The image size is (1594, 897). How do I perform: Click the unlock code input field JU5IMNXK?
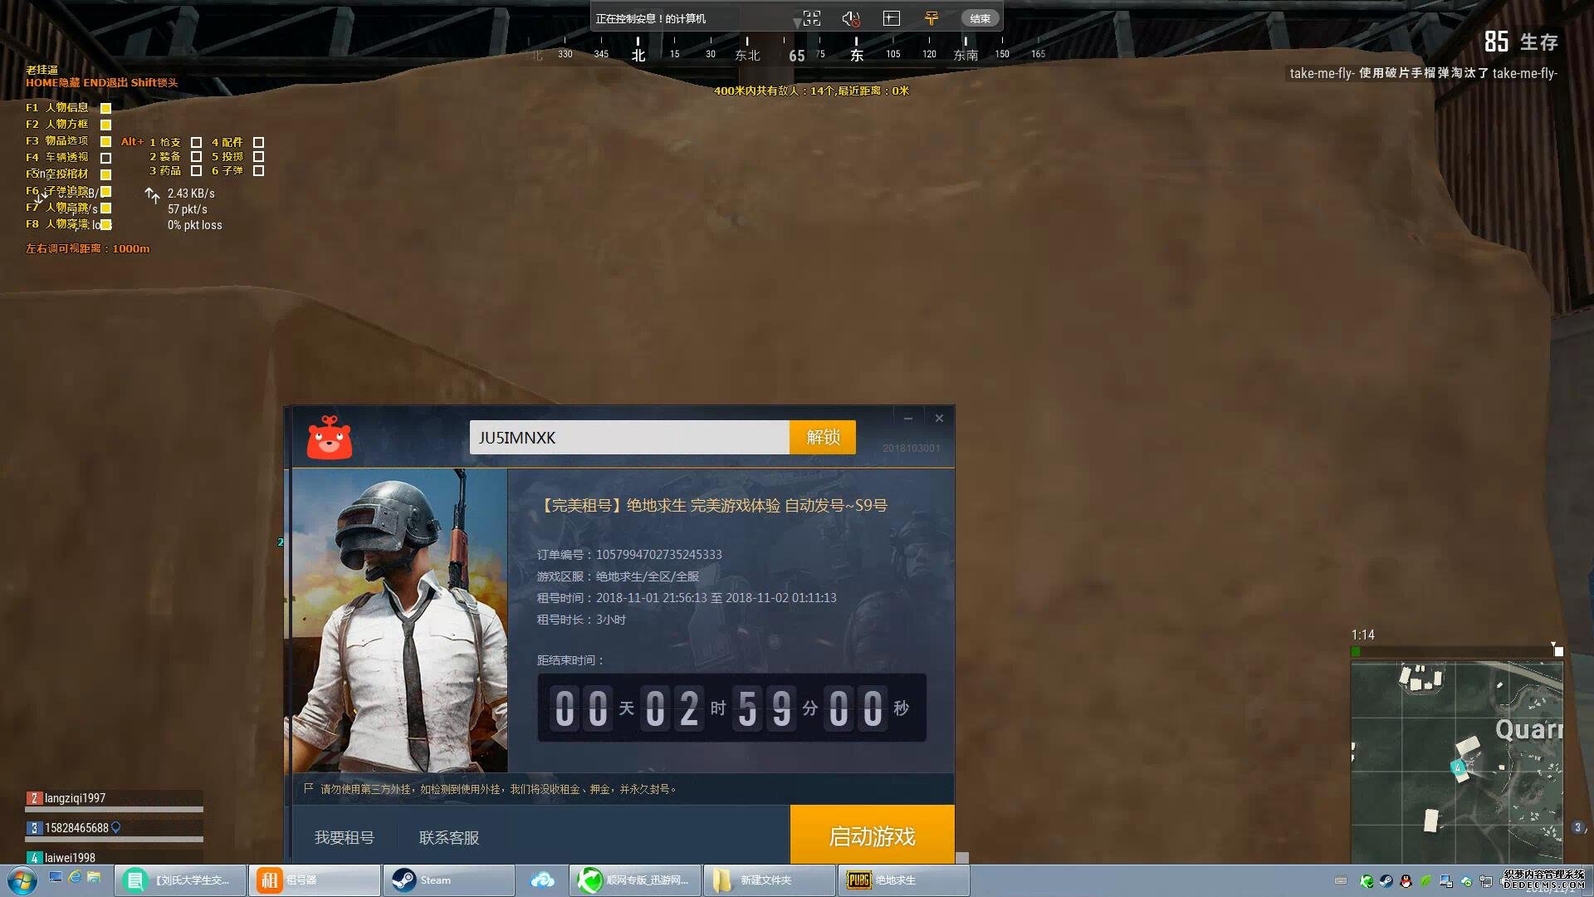[x=629, y=437]
